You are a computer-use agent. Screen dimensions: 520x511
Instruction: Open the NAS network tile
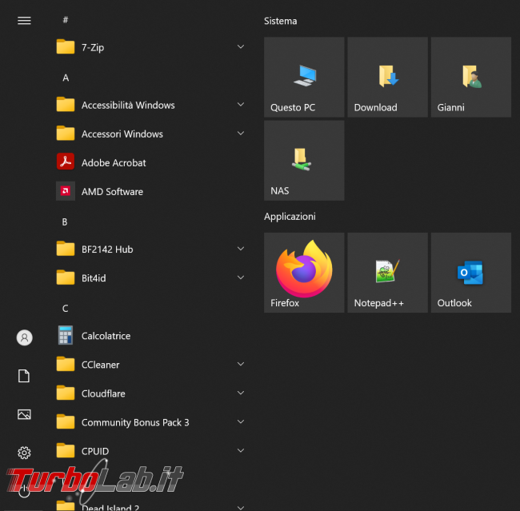coord(304,161)
